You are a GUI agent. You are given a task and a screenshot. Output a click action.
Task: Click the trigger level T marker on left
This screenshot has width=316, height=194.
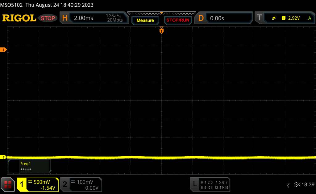tap(3, 50)
